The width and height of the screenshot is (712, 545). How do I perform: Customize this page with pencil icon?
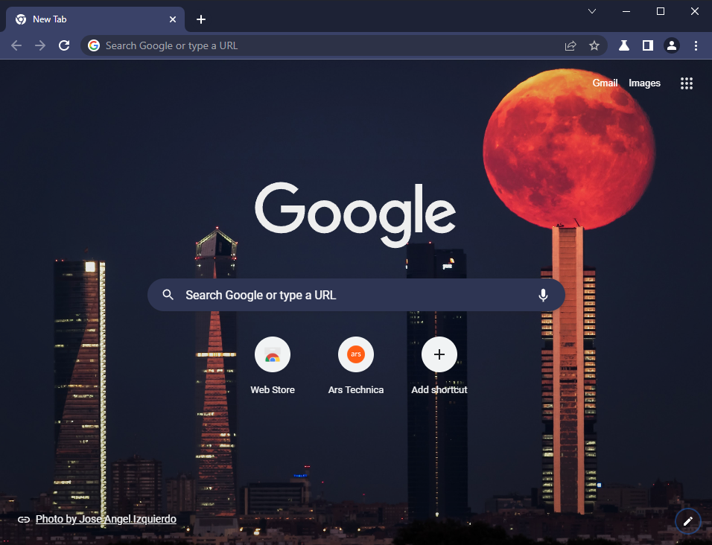click(x=687, y=521)
